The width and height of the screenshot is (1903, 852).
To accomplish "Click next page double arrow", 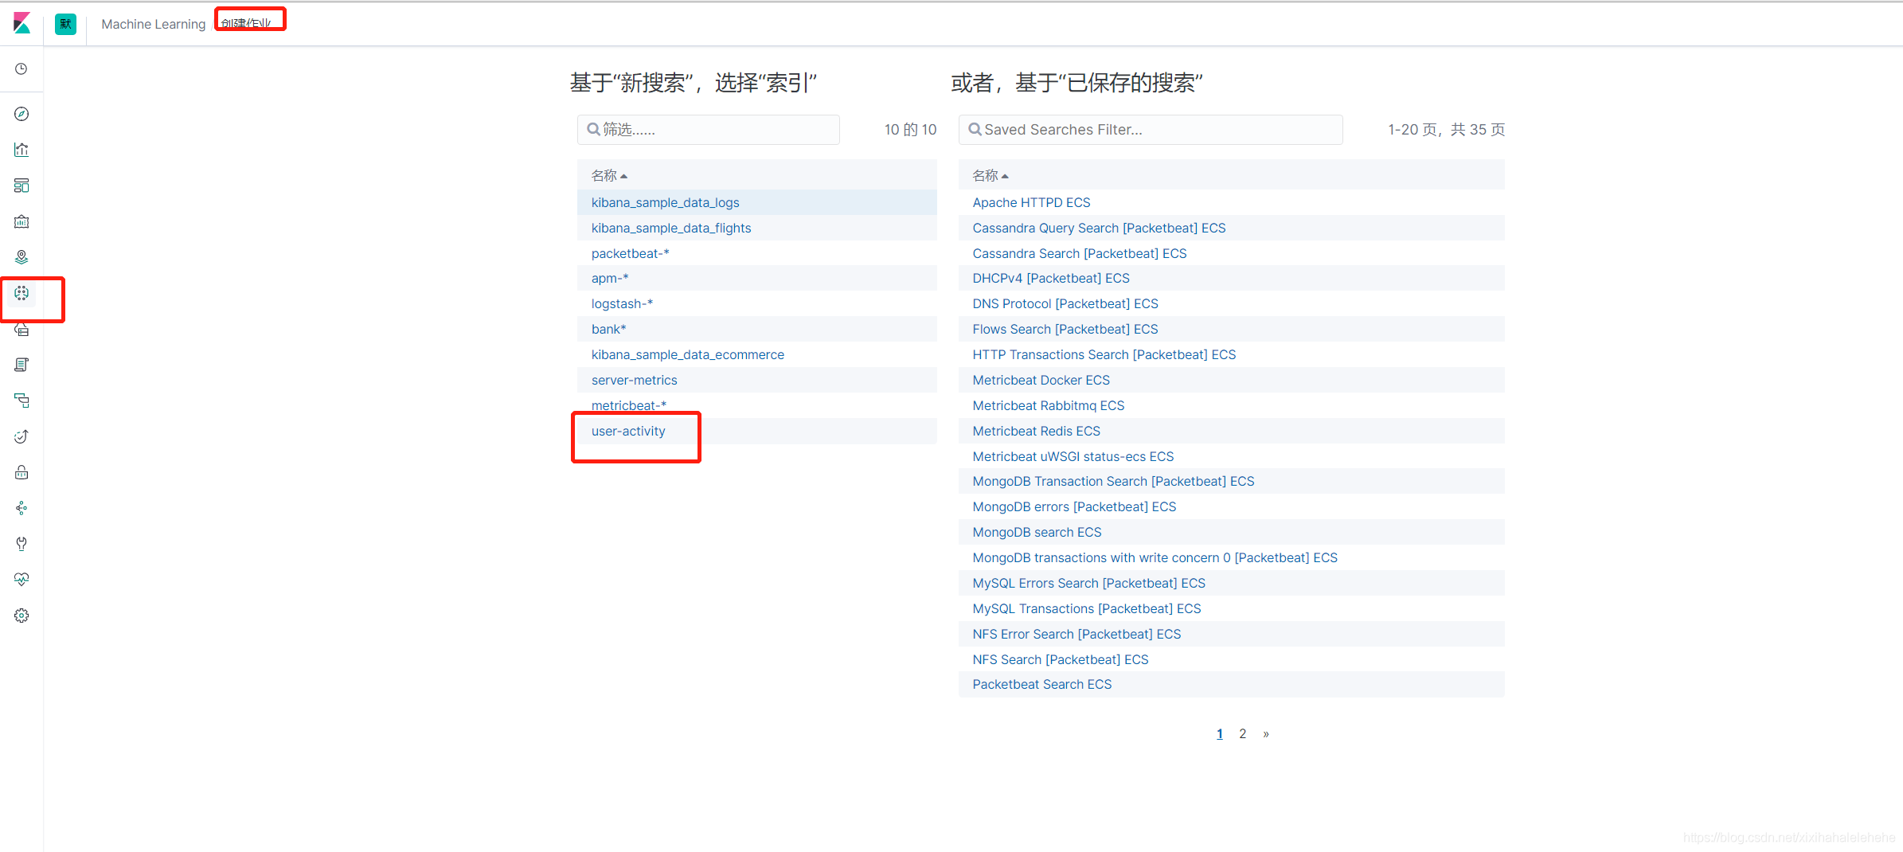I will 1266,733.
